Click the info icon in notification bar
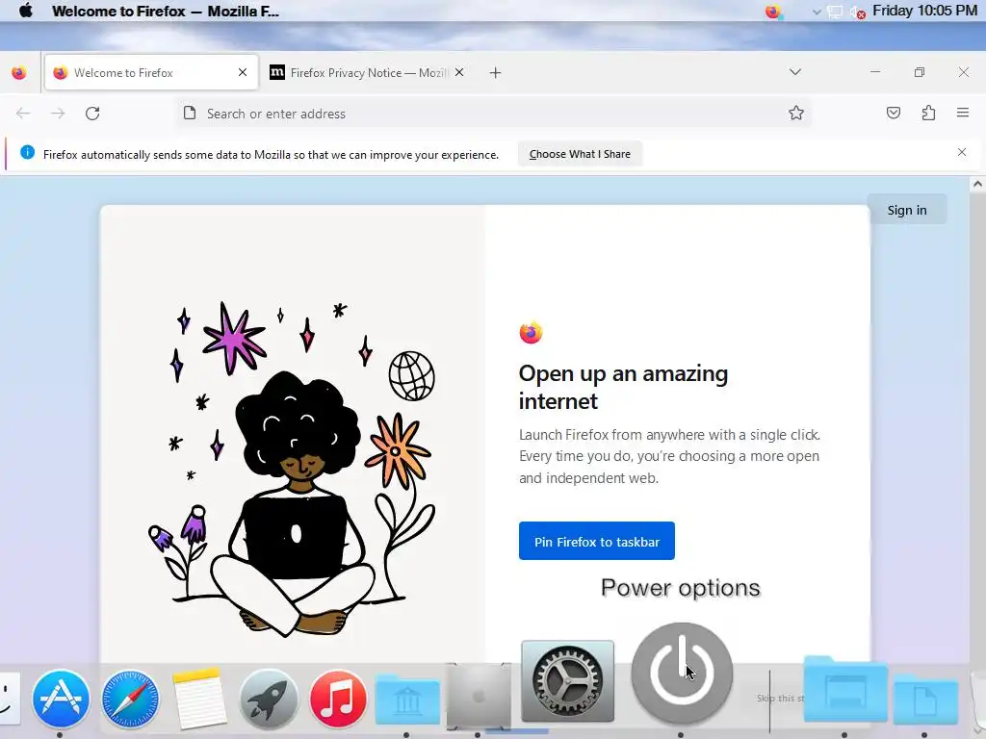Screen dimensions: 986x739 [27, 153]
